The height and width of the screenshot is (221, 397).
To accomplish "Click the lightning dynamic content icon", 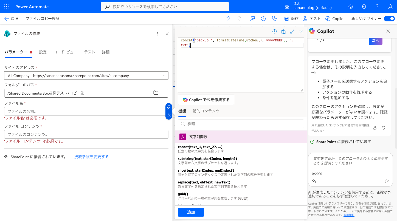I will pyautogui.click(x=169, y=107).
